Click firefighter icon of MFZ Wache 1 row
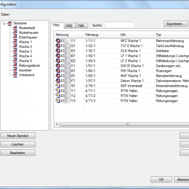 pos(58,41)
